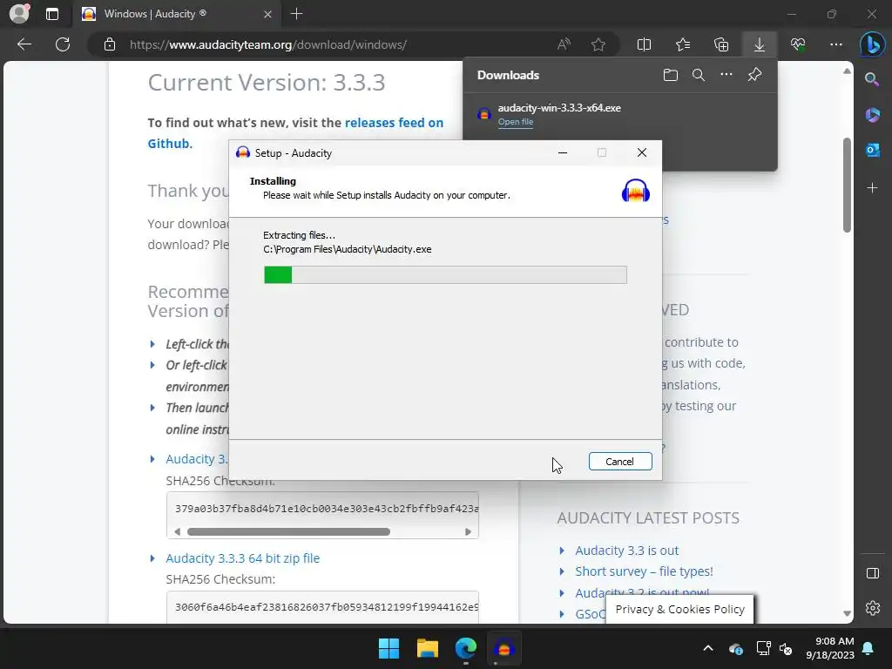Open the tab actions menu icon
The width and height of the screenshot is (892, 669).
(x=51, y=14)
